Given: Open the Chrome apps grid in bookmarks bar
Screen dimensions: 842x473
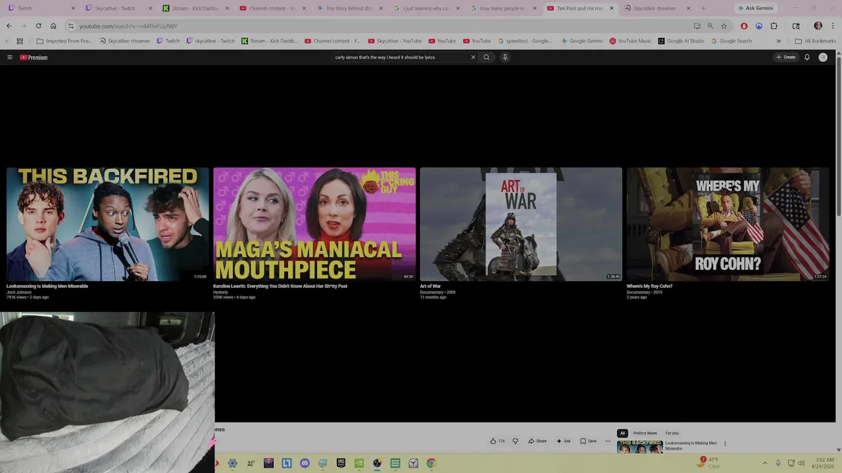Looking at the screenshot, I should point(20,41).
